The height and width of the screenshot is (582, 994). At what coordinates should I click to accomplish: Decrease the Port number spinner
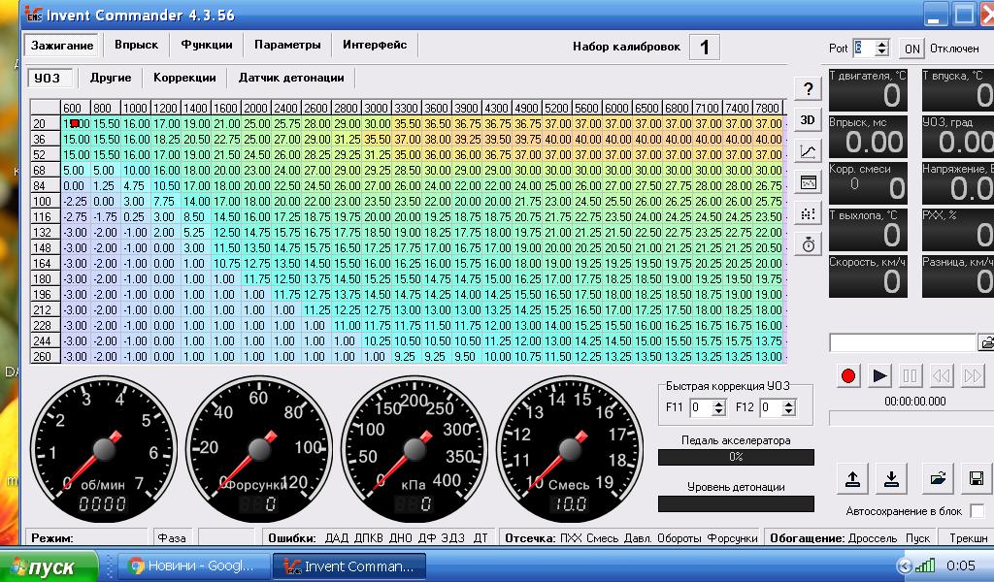(881, 52)
